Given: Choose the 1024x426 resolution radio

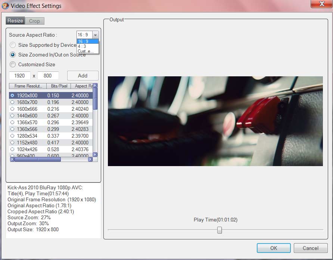Looking at the screenshot, I should pyautogui.click(x=12, y=149).
